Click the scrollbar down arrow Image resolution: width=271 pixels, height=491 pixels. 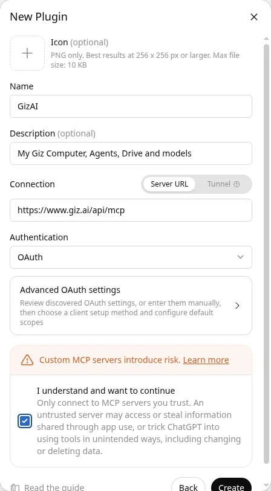coord(266,485)
